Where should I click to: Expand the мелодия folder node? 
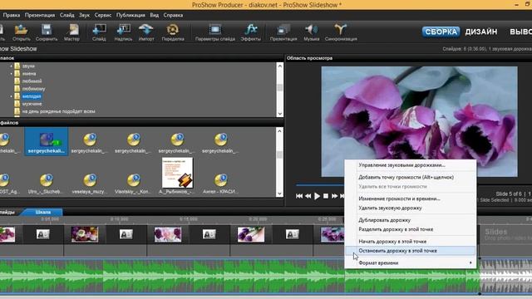11,96
